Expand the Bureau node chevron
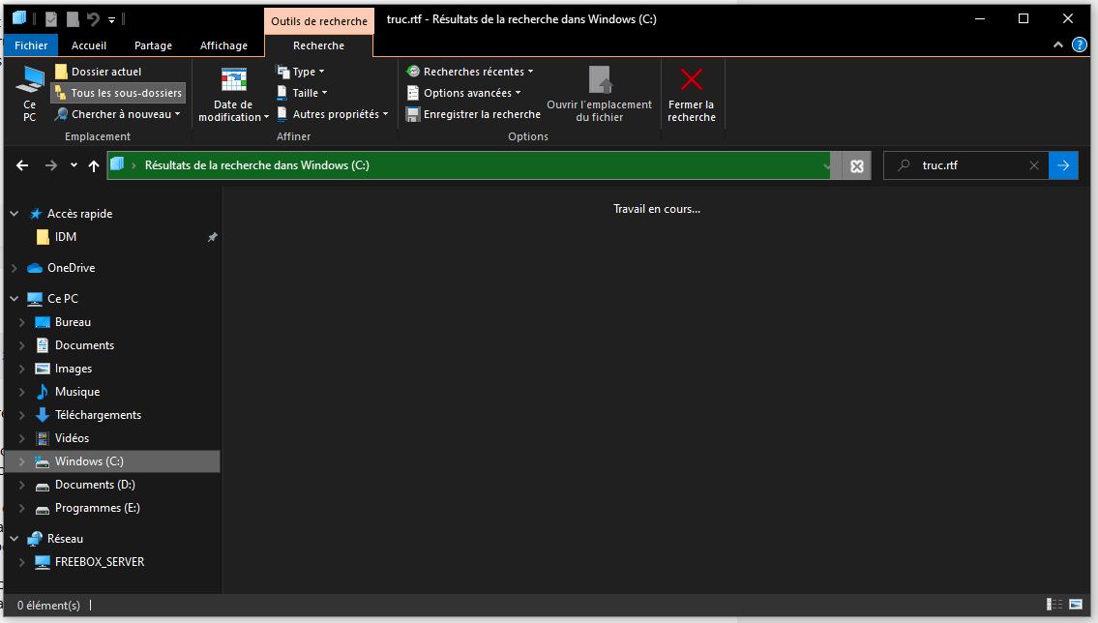The height and width of the screenshot is (623, 1098). click(x=21, y=322)
